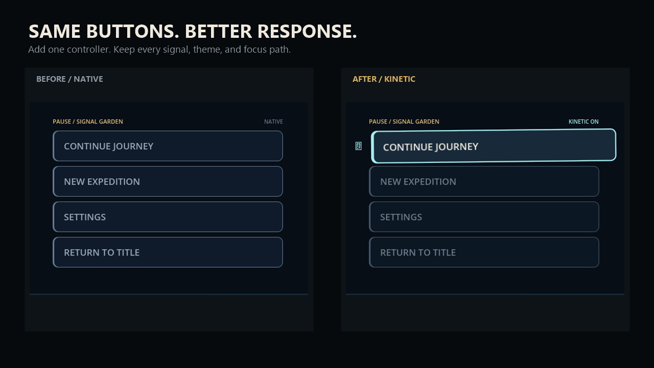Switch to the BEFORE / NATIVE panel header
The width and height of the screenshot is (654, 368).
(x=69, y=79)
